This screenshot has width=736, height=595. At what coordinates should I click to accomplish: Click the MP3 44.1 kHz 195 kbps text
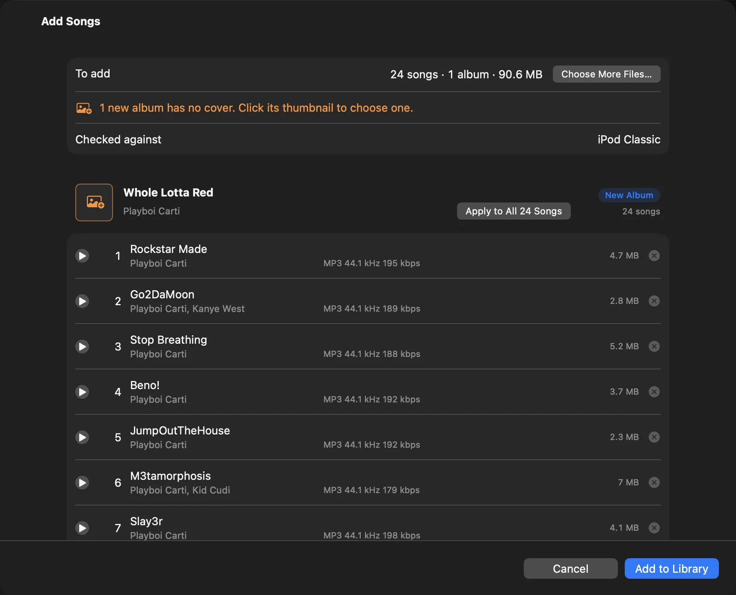(x=372, y=263)
